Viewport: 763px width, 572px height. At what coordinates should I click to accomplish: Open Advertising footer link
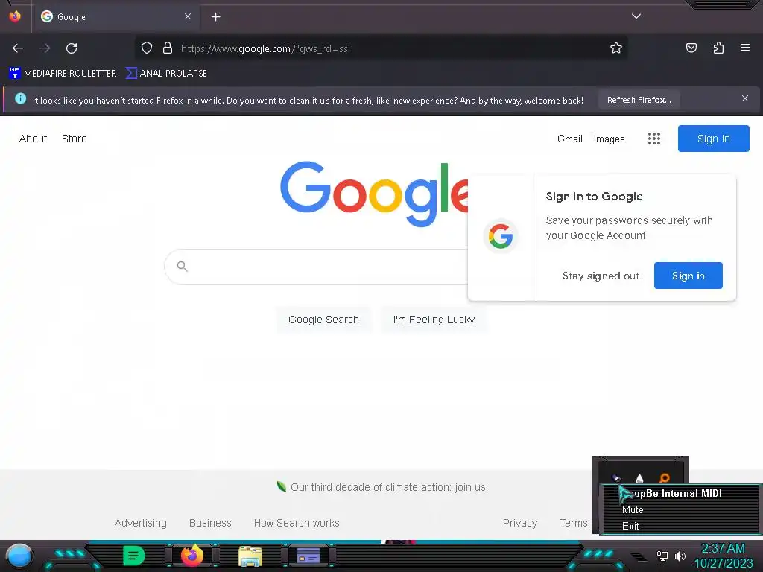[x=140, y=523]
